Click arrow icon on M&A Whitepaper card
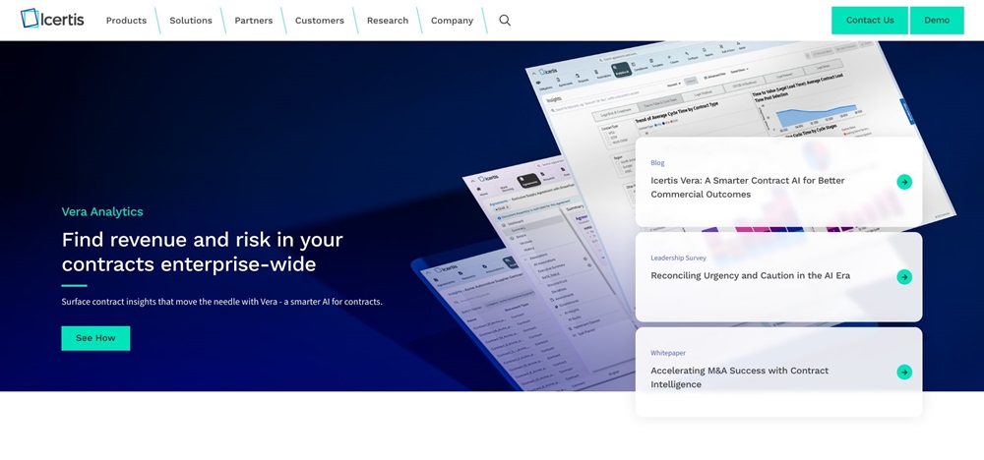Image resolution: width=984 pixels, height=460 pixels. 904,372
